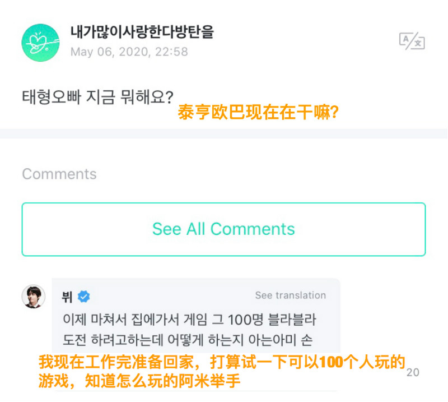Image resolution: width=448 pixels, height=402 pixels.
Task: Tap the commenter name 뷔
Action: [67, 297]
